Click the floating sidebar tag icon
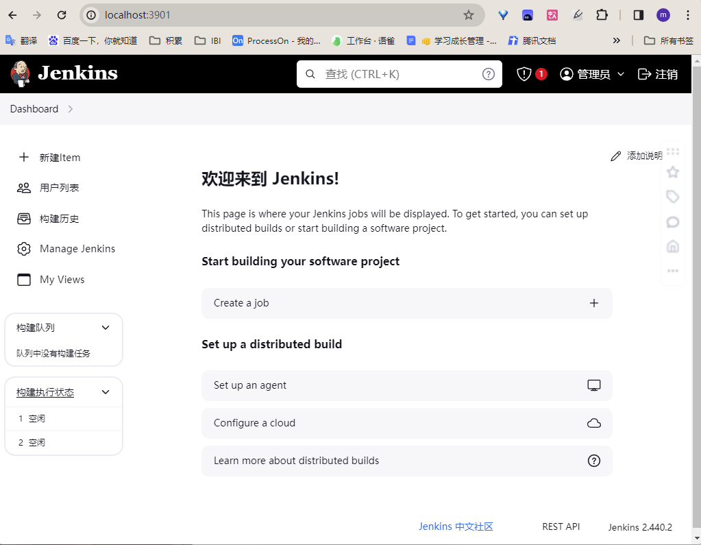 pos(673,197)
